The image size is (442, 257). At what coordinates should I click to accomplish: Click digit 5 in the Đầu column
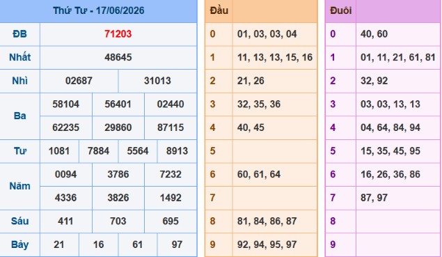point(213,151)
